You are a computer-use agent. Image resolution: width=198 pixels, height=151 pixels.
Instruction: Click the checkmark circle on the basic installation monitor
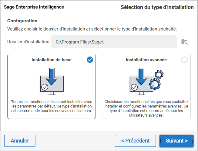click(45, 88)
